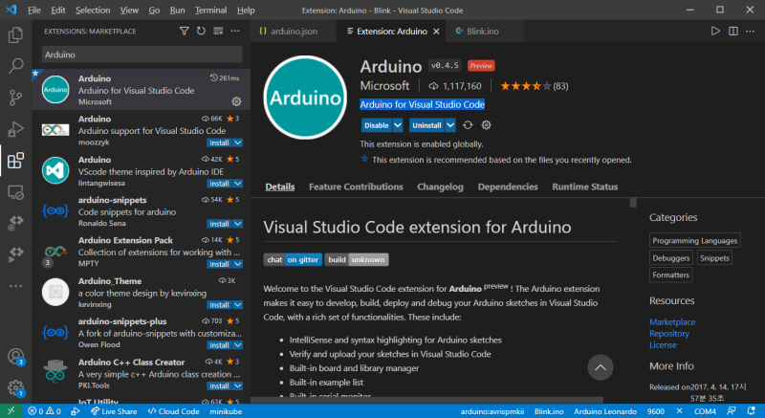Viewport: 765px width, 418px height.
Task: Open the Extensions view icon
Action: (x=15, y=161)
